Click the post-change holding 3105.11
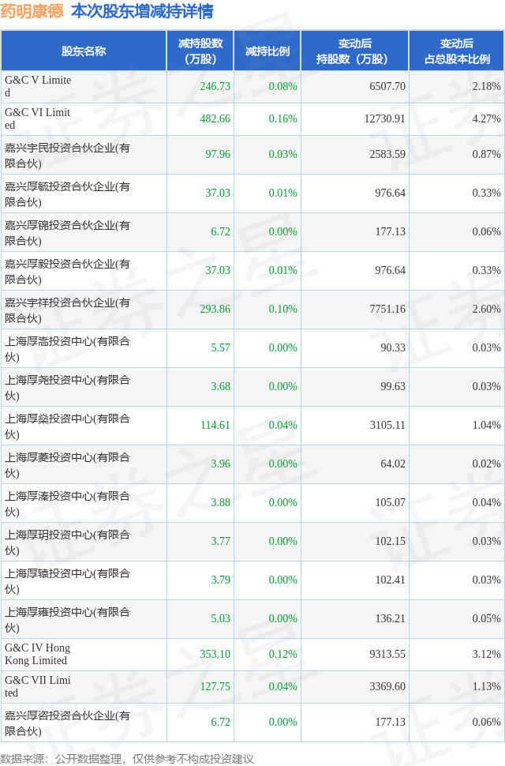The width and height of the screenshot is (505, 766). point(387,425)
